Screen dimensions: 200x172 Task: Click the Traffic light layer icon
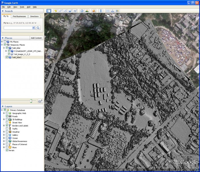pyautogui.click(x=10, y=129)
